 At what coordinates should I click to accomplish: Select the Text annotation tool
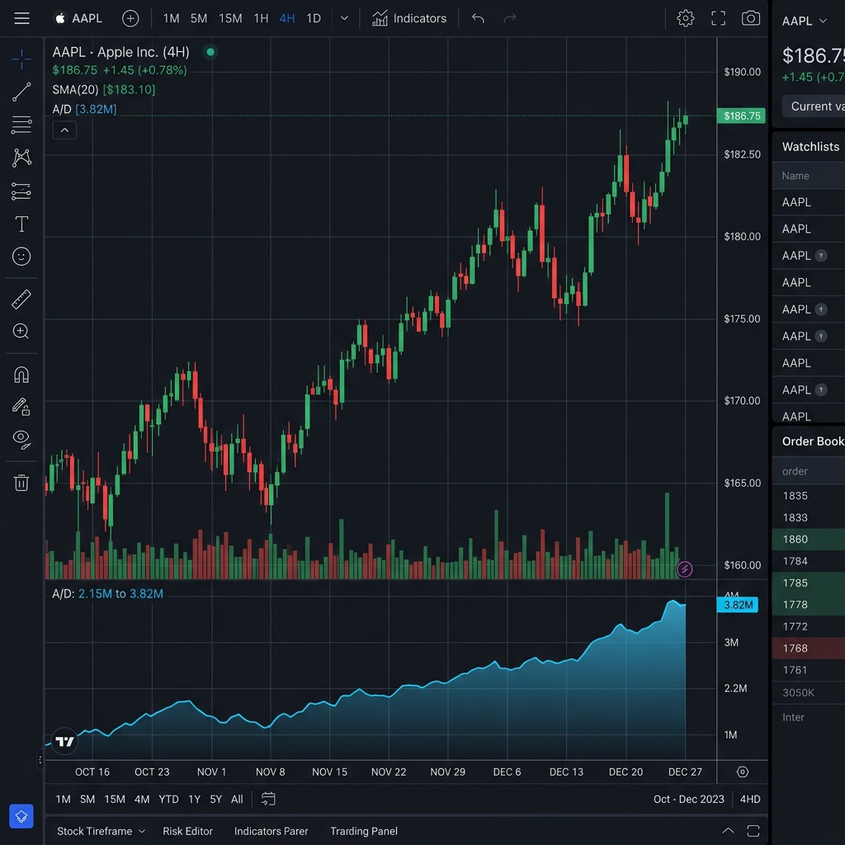[21, 224]
